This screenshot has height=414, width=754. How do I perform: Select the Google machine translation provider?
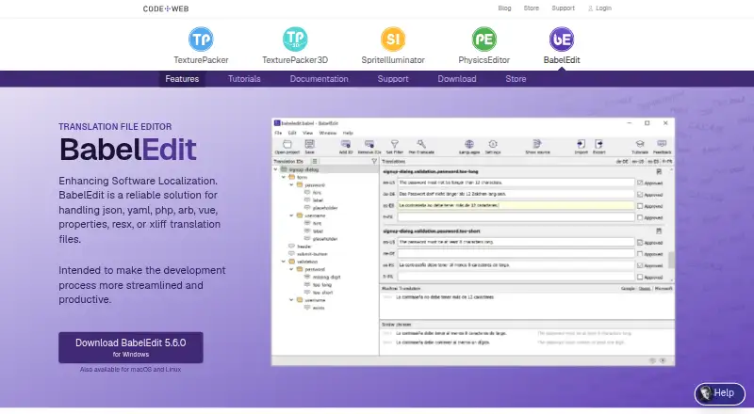[628, 289]
